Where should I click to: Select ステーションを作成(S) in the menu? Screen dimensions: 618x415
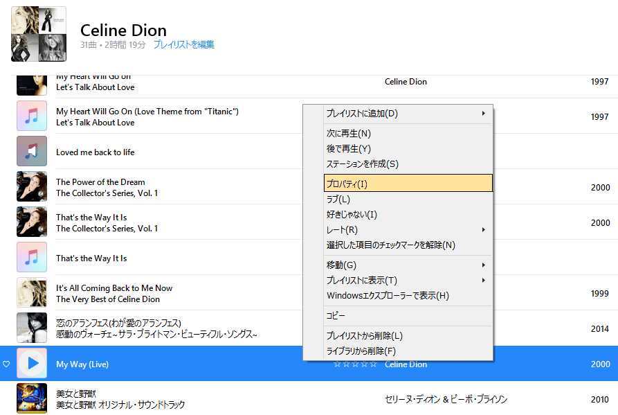408,164
